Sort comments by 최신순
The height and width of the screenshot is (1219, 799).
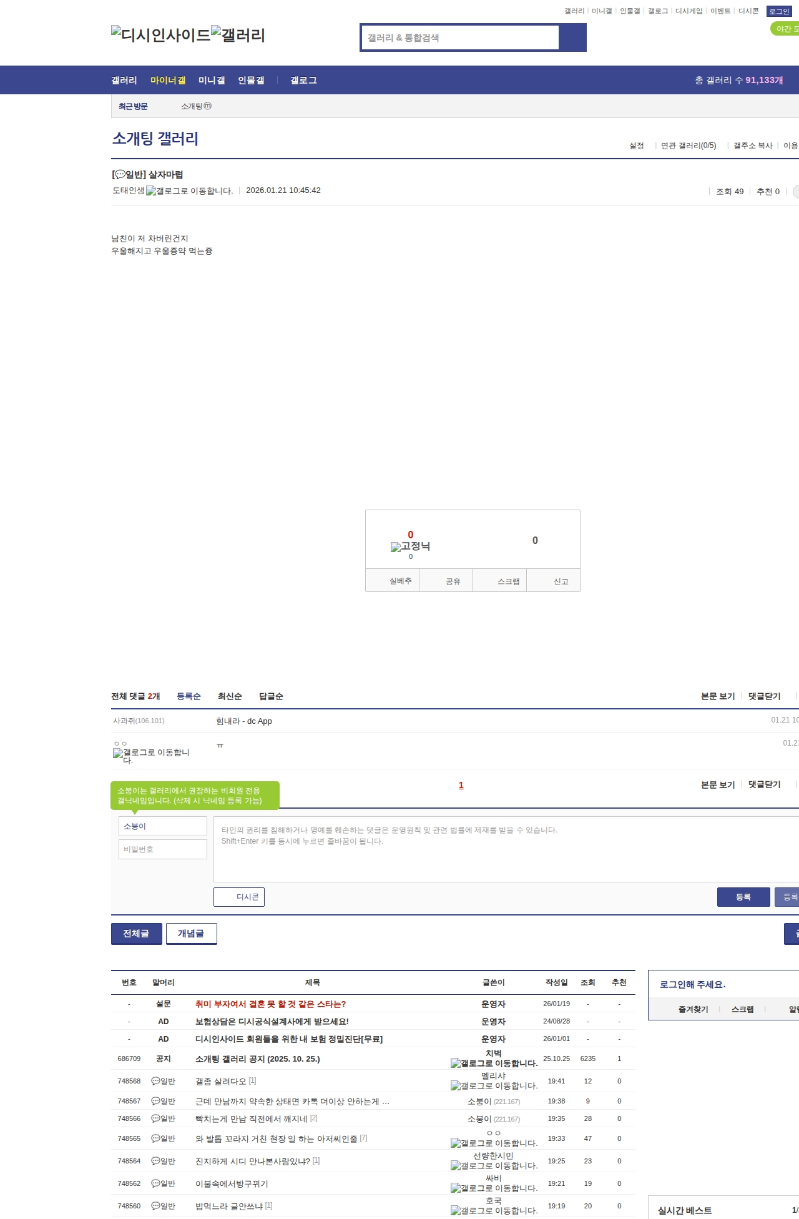click(230, 696)
